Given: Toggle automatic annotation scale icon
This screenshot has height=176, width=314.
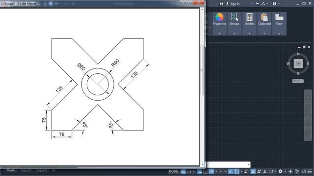Looking at the screenshot, I should coord(259,171).
